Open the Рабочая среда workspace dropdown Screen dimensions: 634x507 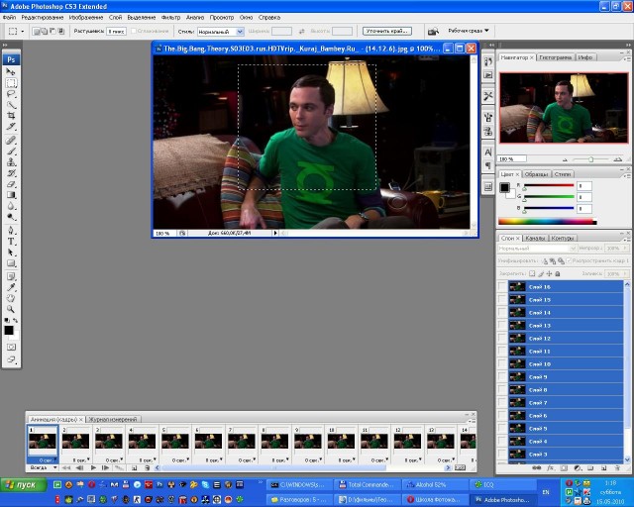pos(469,31)
